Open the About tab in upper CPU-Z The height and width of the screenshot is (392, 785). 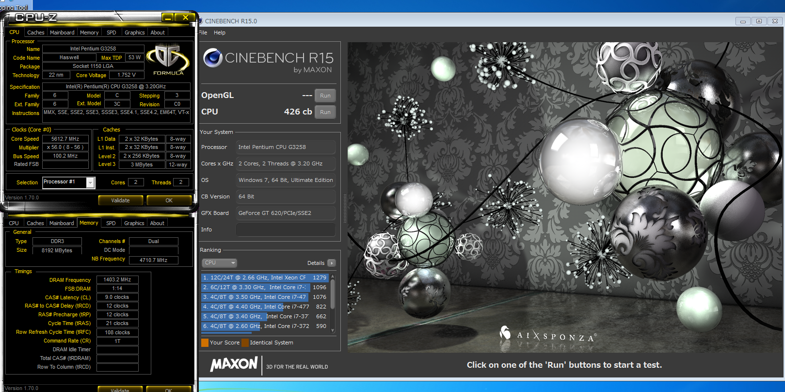[x=158, y=33]
